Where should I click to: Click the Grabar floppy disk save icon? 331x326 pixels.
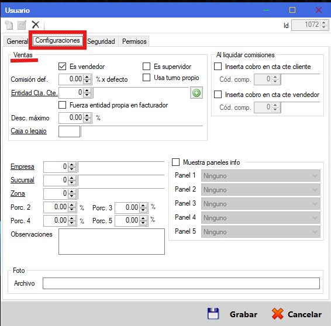tap(213, 314)
